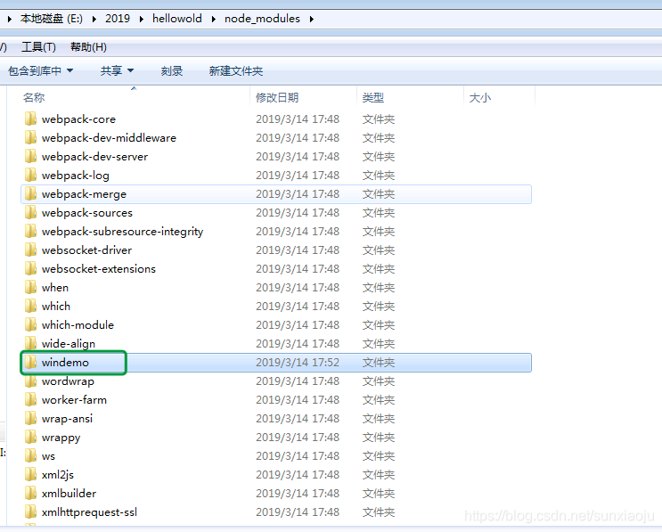
Task: Click the which folder icon
Action: click(30, 307)
